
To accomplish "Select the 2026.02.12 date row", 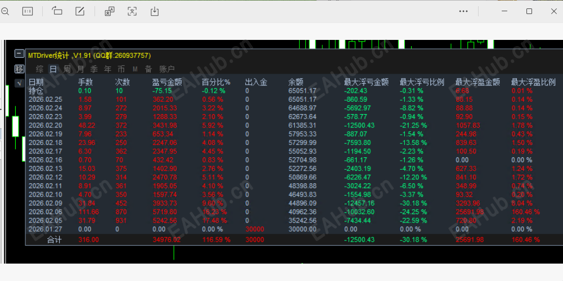I will pyautogui.click(x=45, y=177).
